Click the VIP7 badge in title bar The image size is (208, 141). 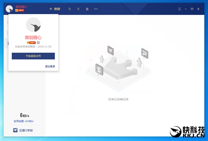pos(20,10)
